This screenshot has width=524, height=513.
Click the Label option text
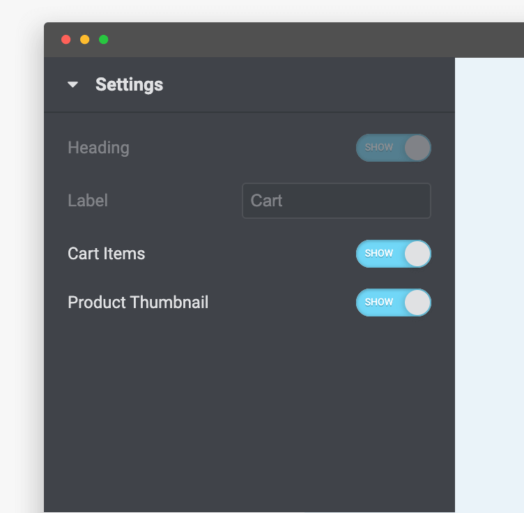pos(88,201)
